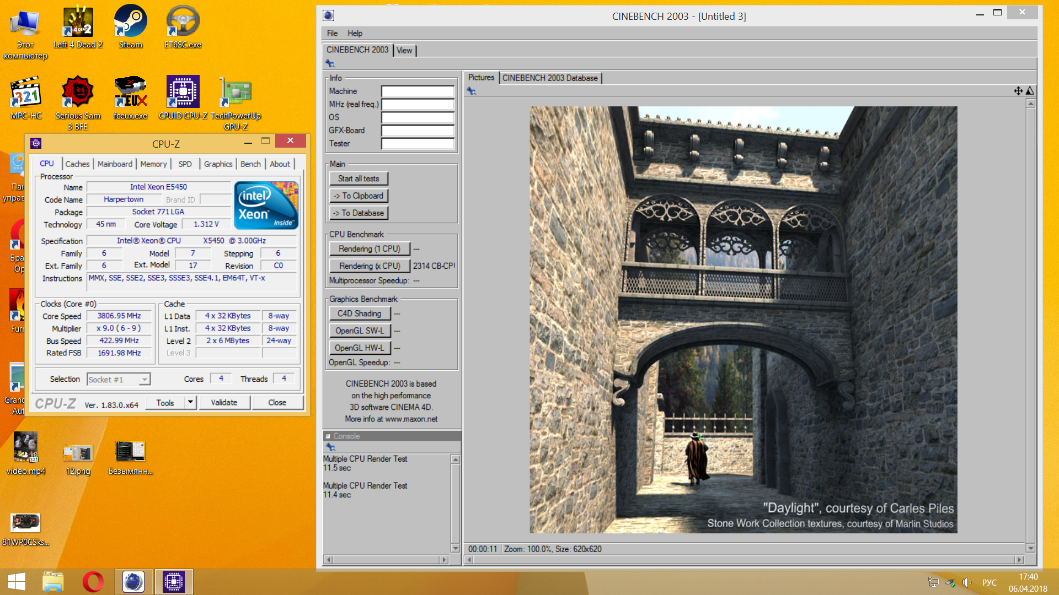
Task: Open the volume speaker tray icon
Action: tap(967, 582)
